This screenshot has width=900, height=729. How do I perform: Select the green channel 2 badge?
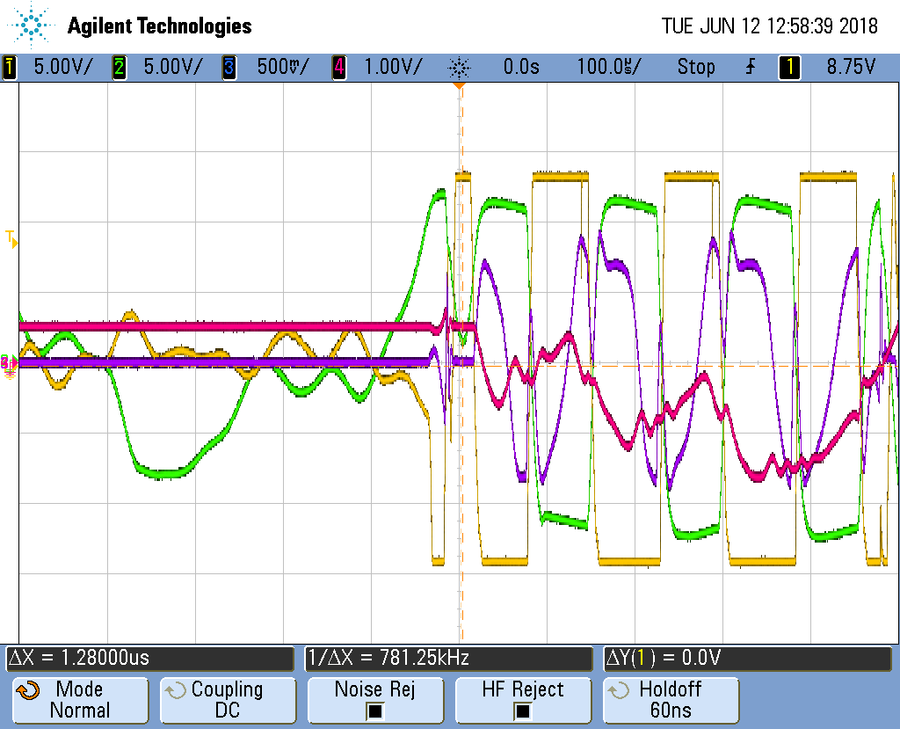(120, 67)
